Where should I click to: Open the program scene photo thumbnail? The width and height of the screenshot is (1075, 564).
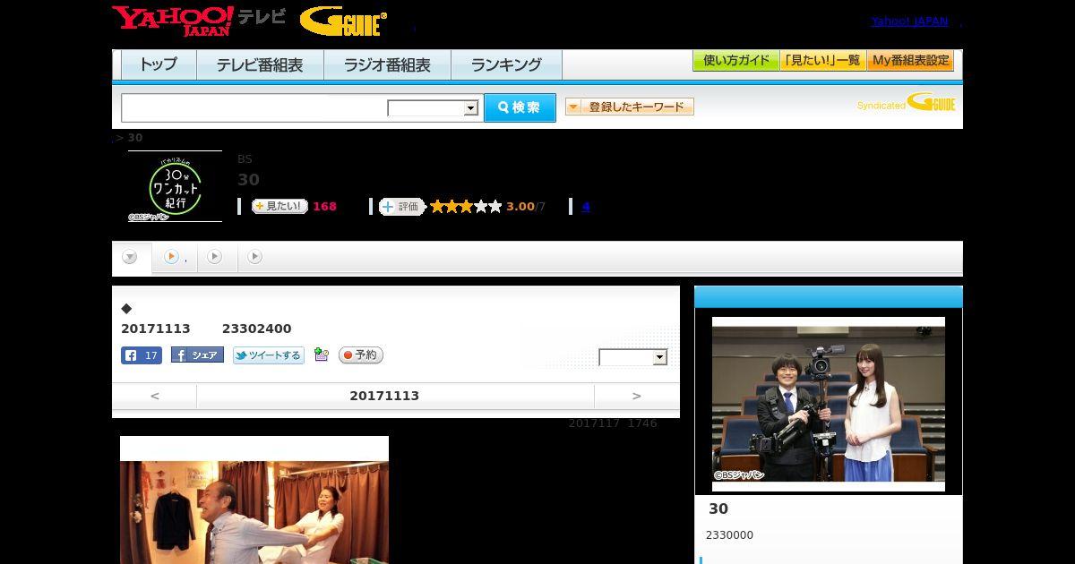254,500
